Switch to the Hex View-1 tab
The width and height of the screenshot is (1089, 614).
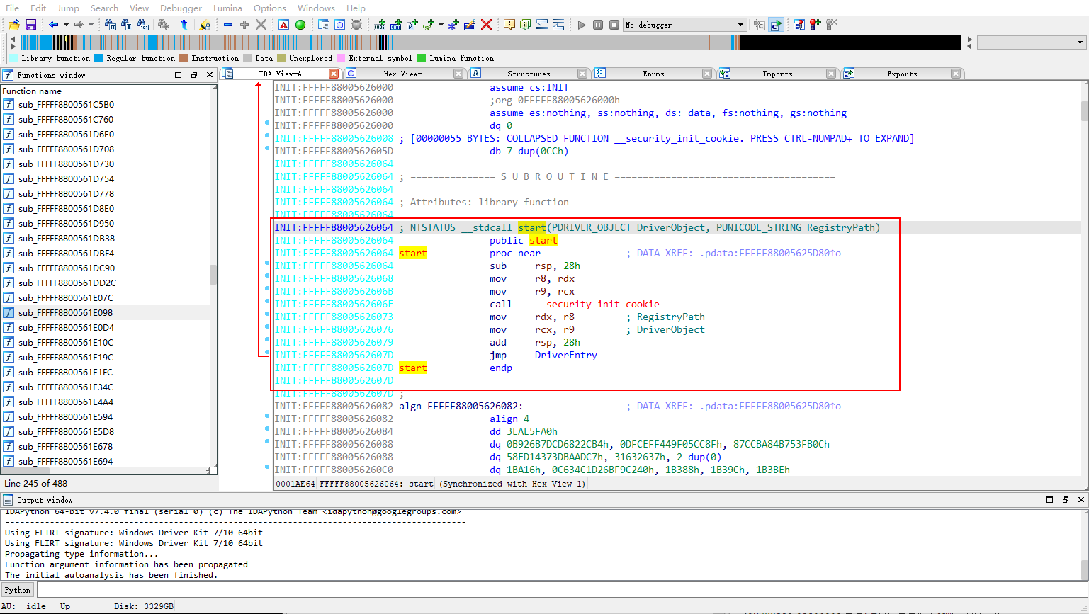coord(404,74)
